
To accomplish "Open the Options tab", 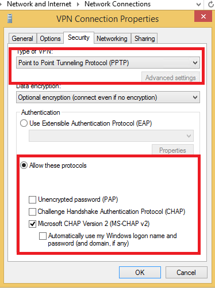I will [x=50, y=39].
